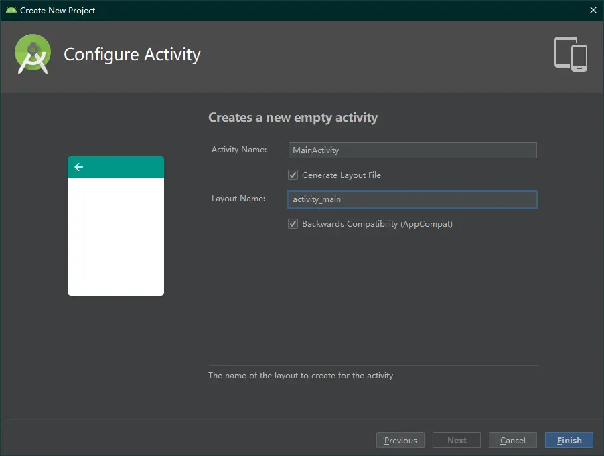Click Finish to create the project
604x456 pixels.
coord(569,440)
